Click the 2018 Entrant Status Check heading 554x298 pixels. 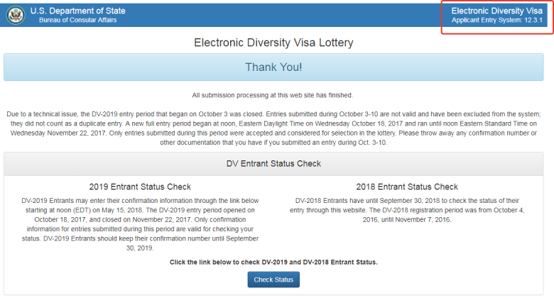click(x=407, y=187)
